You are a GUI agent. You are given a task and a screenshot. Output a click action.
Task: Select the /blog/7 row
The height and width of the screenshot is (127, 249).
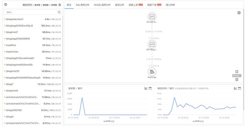coord(33,84)
